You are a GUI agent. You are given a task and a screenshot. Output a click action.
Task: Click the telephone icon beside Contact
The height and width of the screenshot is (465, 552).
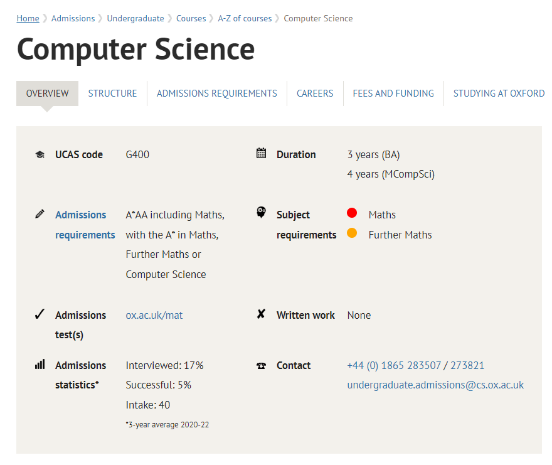[261, 366]
